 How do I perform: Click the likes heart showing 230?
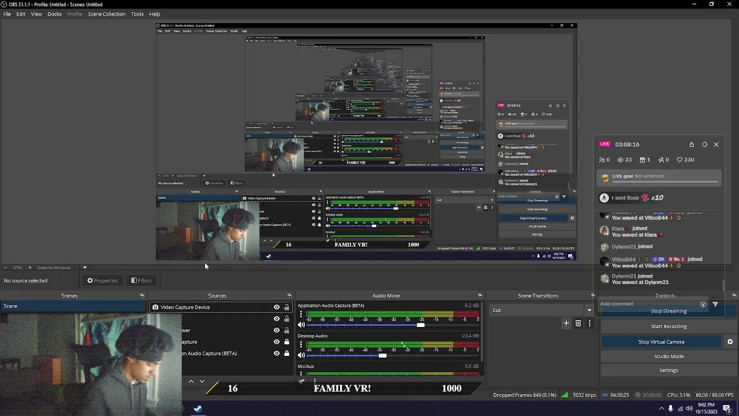(x=686, y=160)
